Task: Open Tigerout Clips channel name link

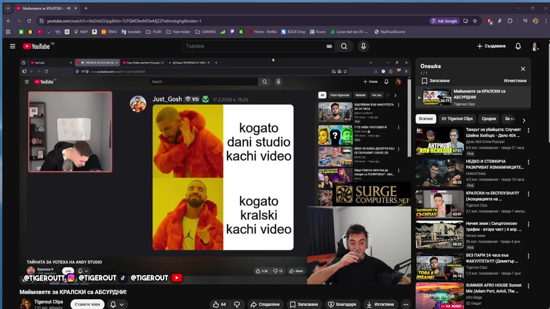Action: point(49,302)
